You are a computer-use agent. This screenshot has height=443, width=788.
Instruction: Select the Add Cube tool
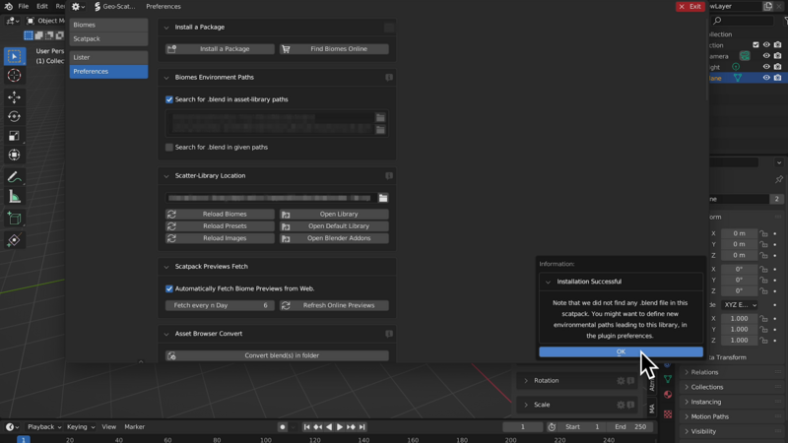pyautogui.click(x=14, y=219)
